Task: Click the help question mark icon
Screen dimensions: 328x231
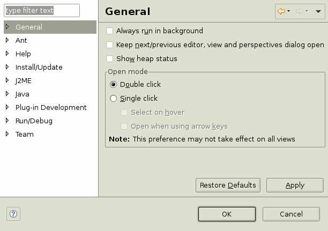Action: tap(13, 214)
